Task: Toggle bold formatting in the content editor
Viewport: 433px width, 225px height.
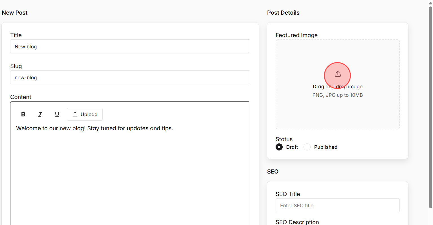Action: [x=23, y=114]
